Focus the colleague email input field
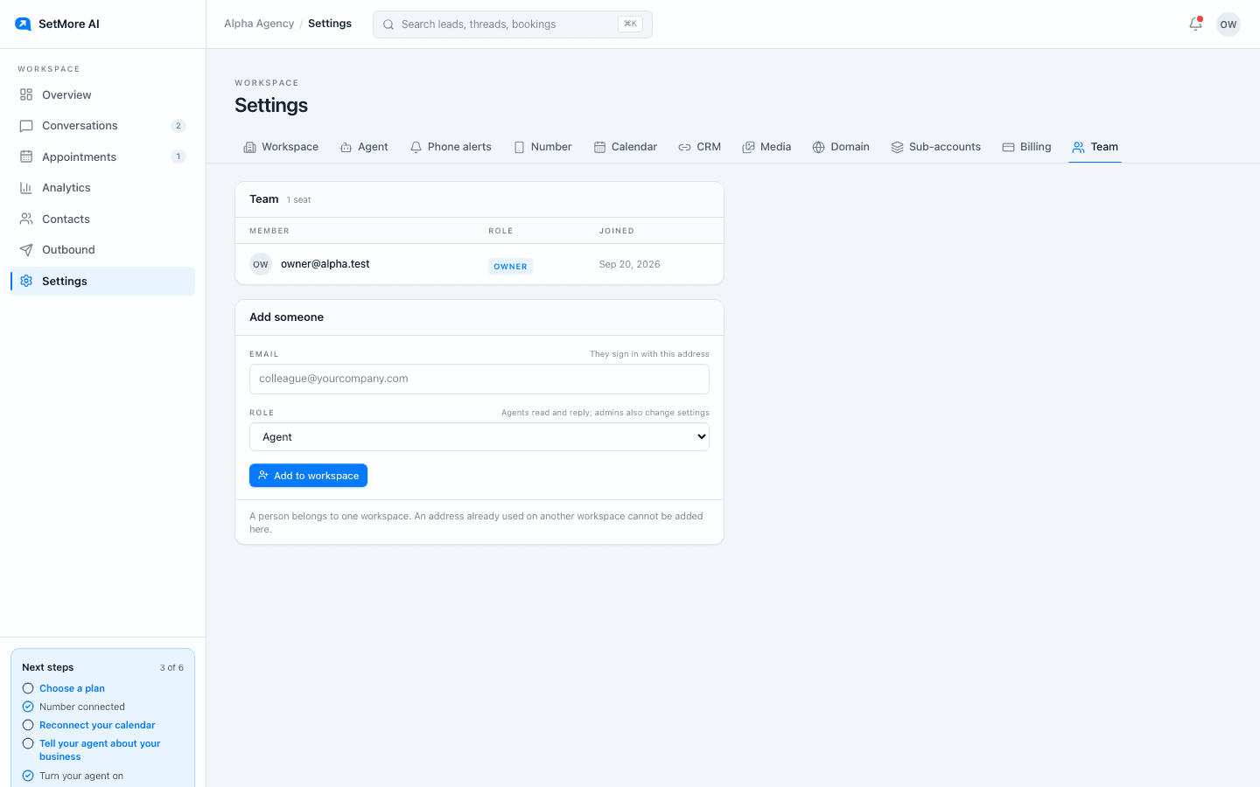 point(479,380)
